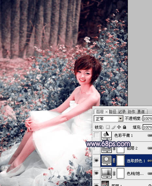Click the link icon right of 色彩平衡 1

(x=149, y=135)
